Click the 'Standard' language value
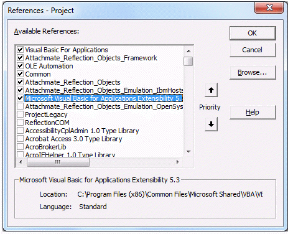This screenshot has width=288, height=234. [93, 207]
